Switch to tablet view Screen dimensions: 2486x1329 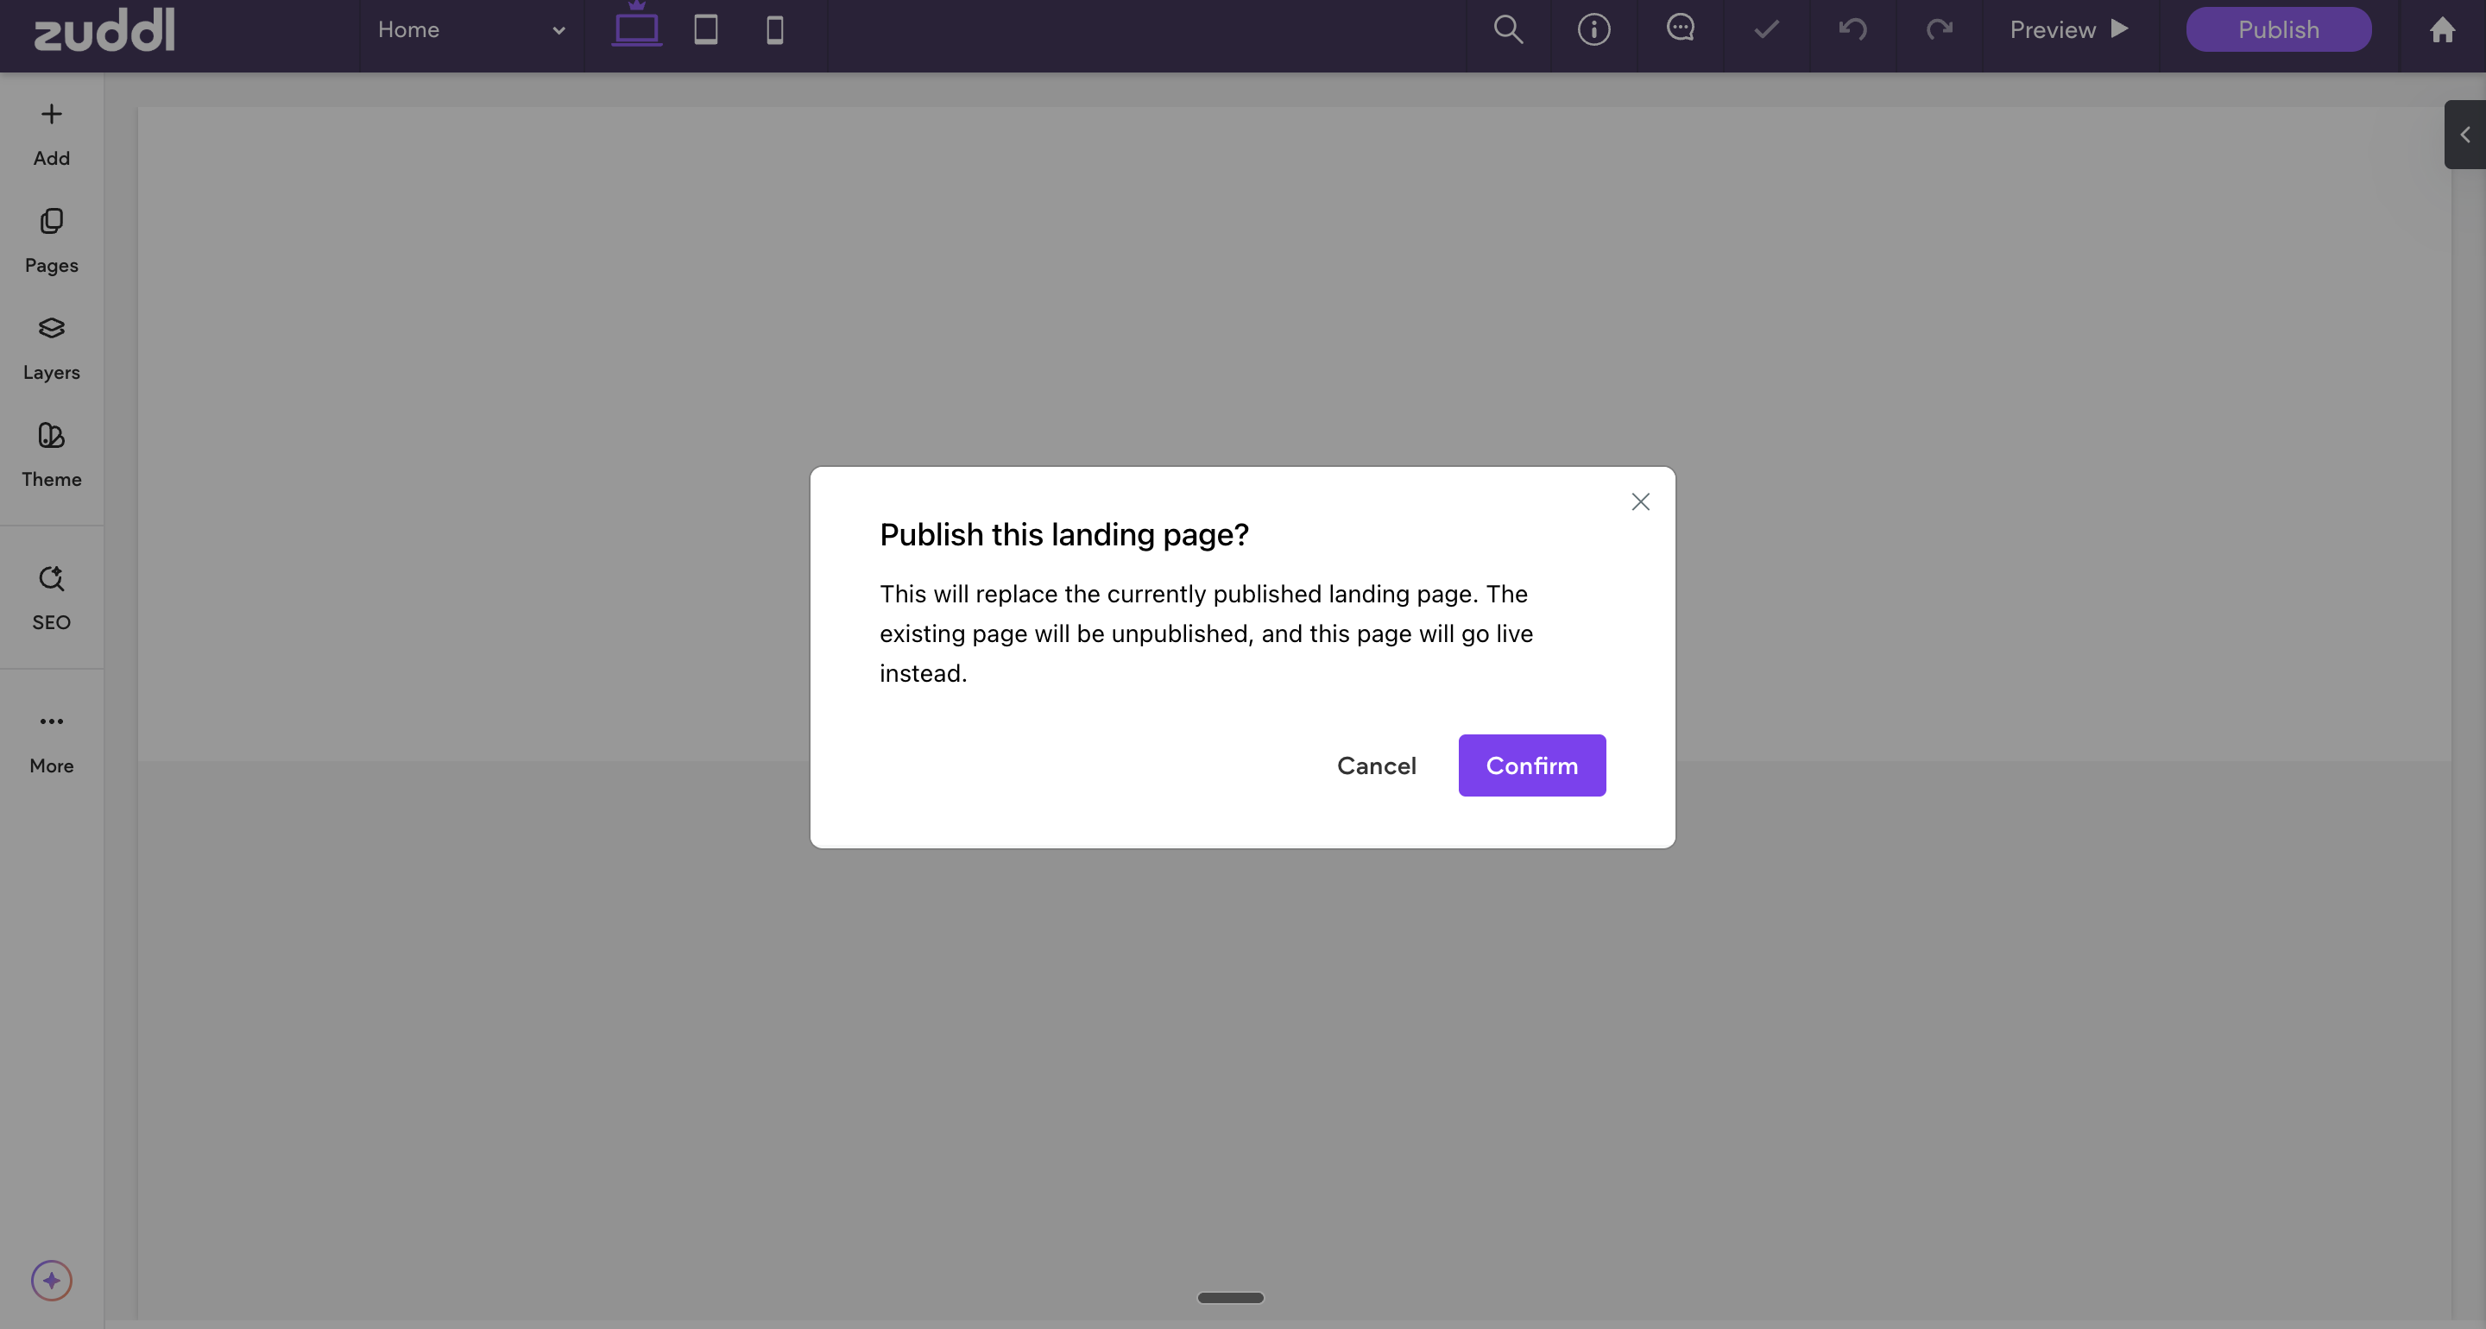point(705,30)
